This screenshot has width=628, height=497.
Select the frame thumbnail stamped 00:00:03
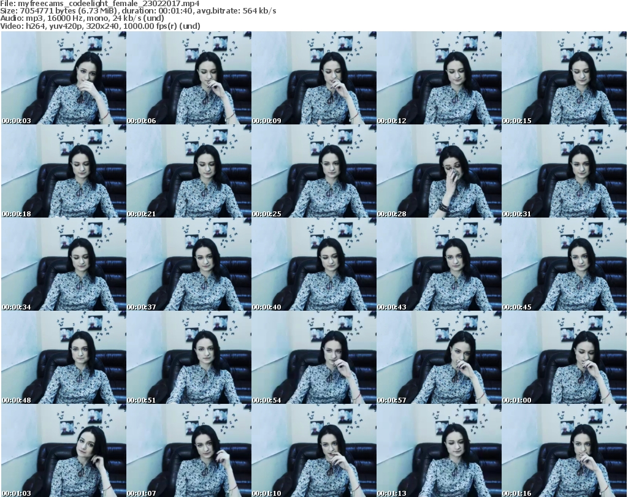coord(64,78)
